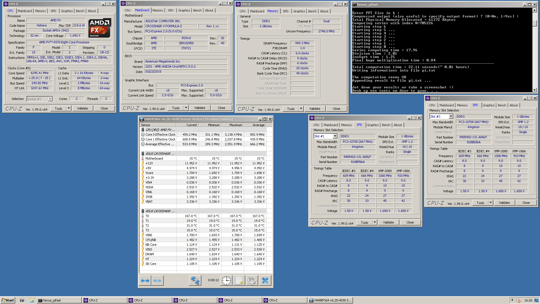Screen dimensions: 540x304
Task: Click the Windows Start button
Action: pyautogui.click(x=8, y=300)
